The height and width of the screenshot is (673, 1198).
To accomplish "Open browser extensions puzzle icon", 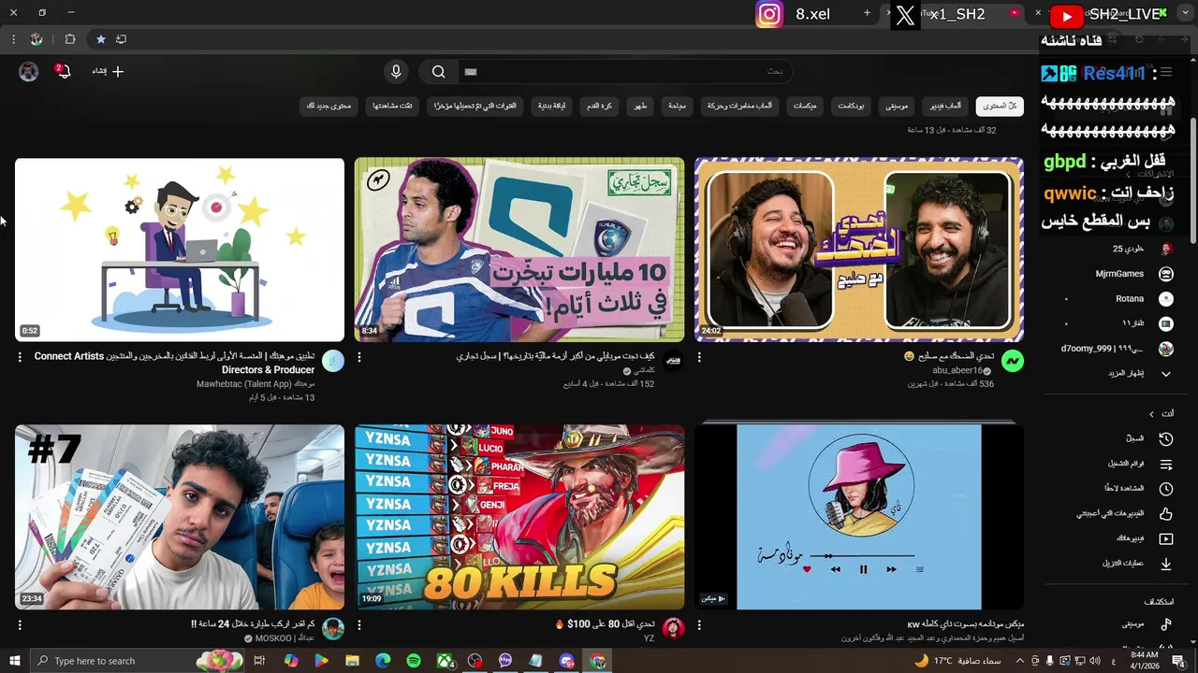I will [70, 39].
